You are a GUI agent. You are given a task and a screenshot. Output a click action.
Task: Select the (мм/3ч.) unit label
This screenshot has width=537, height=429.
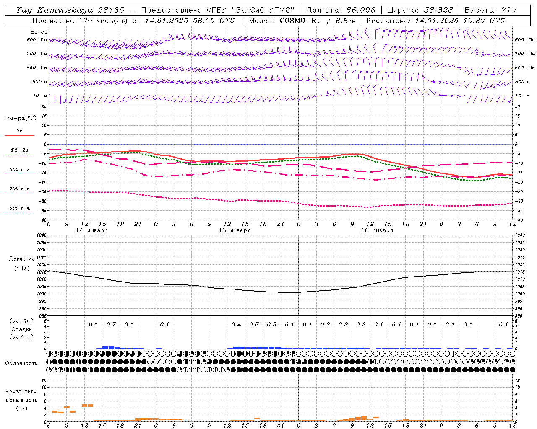tap(22, 321)
